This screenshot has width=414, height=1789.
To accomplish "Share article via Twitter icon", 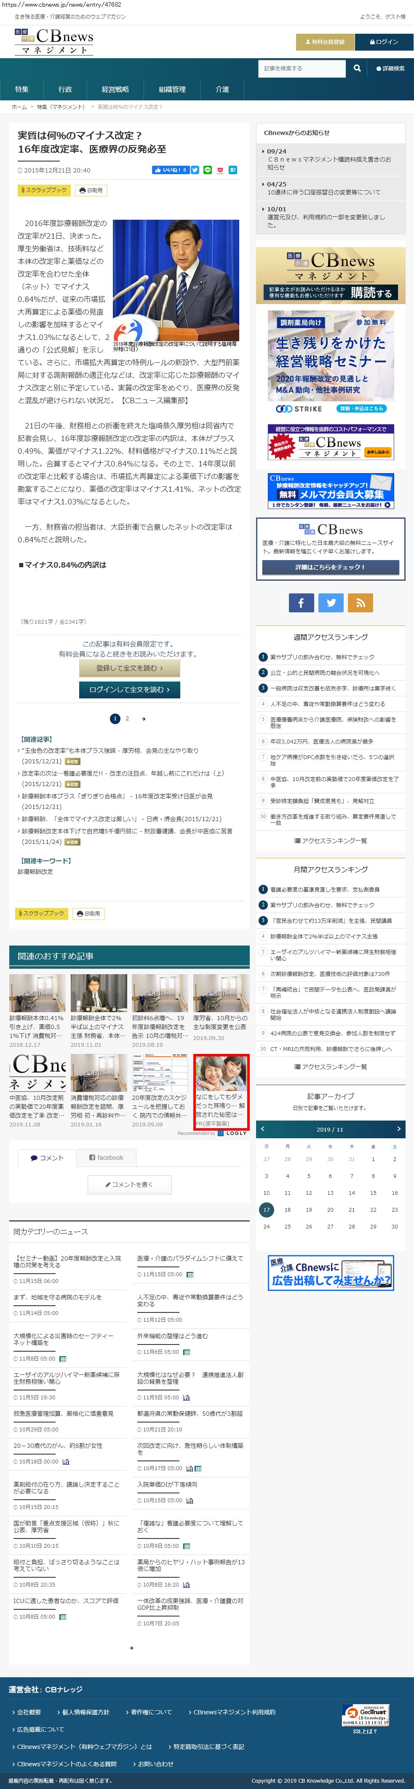I will [195, 170].
